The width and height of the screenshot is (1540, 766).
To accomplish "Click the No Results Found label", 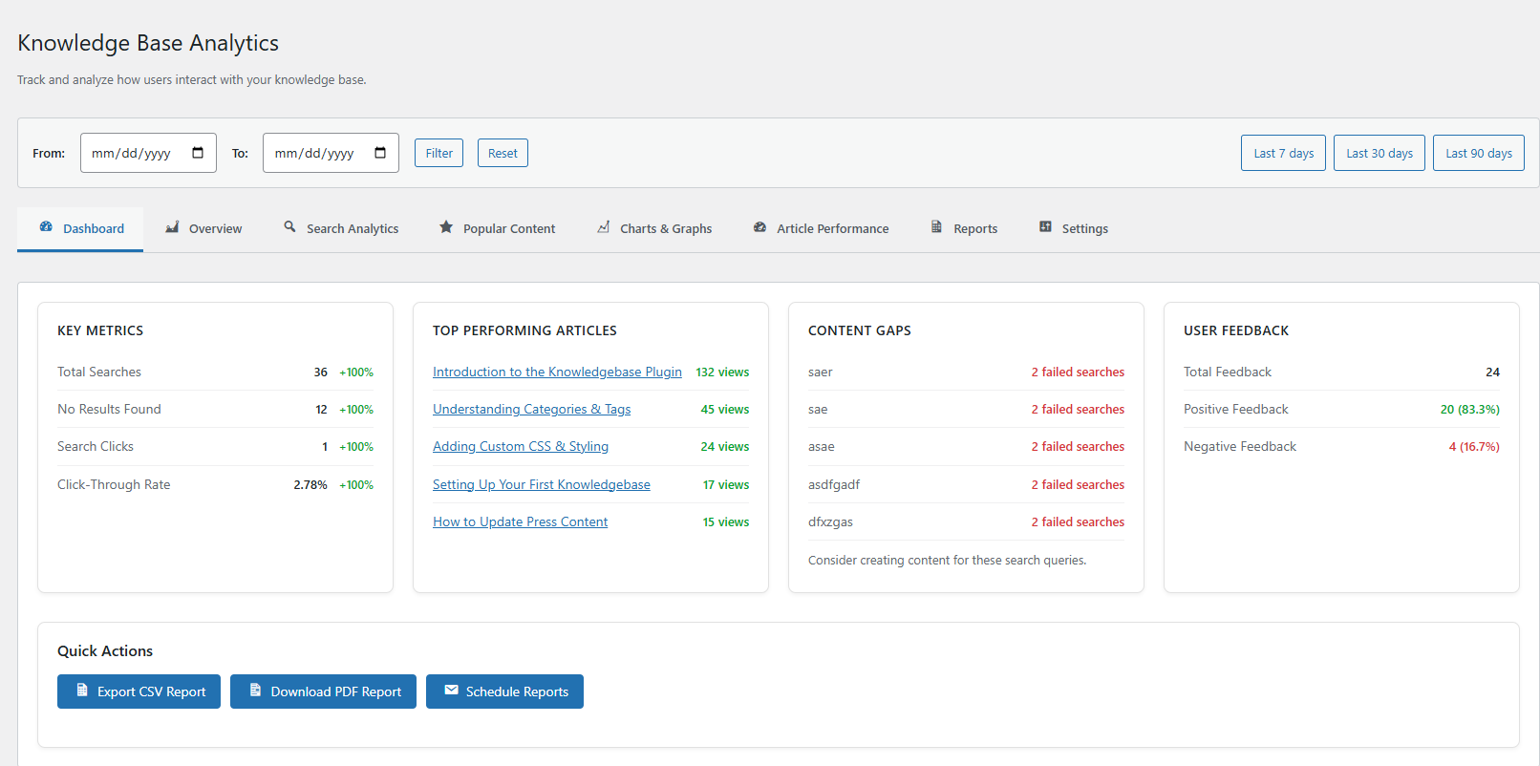I will (x=109, y=409).
